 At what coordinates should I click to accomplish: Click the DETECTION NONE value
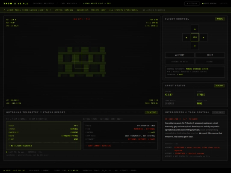(199, 103)
